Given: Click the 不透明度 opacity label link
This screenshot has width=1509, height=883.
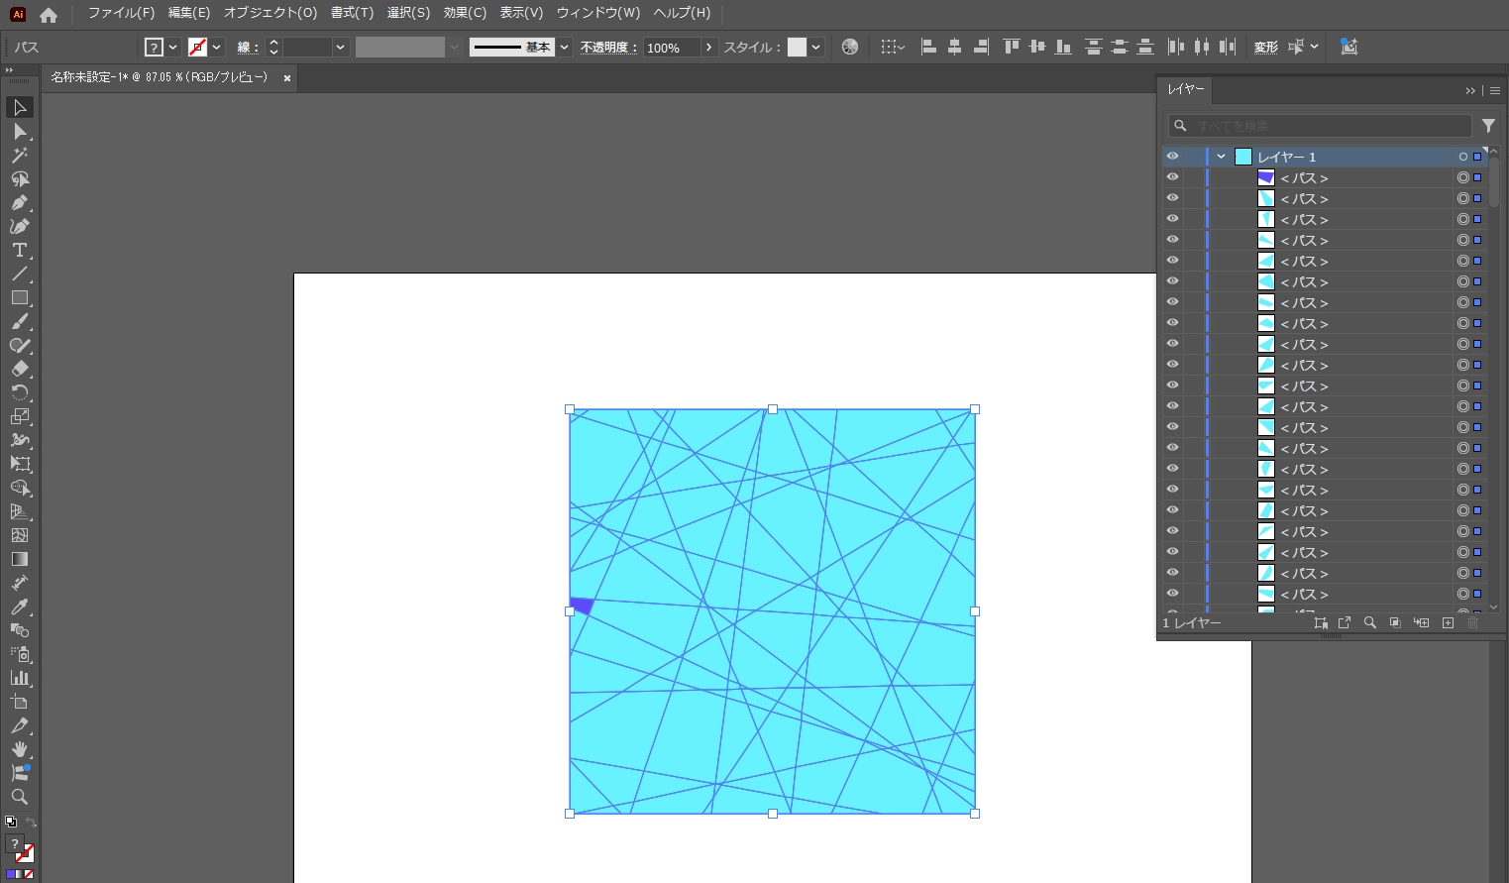Looking at the screenshot, I should click(x=607, y=47).
